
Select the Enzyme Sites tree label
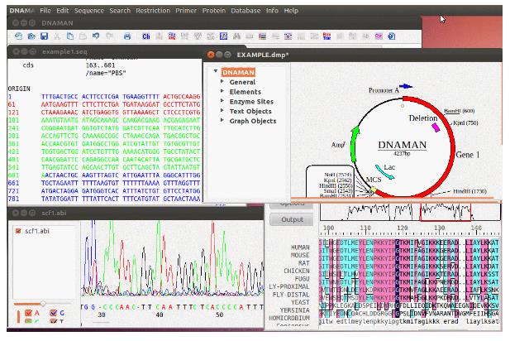[251, 102]
